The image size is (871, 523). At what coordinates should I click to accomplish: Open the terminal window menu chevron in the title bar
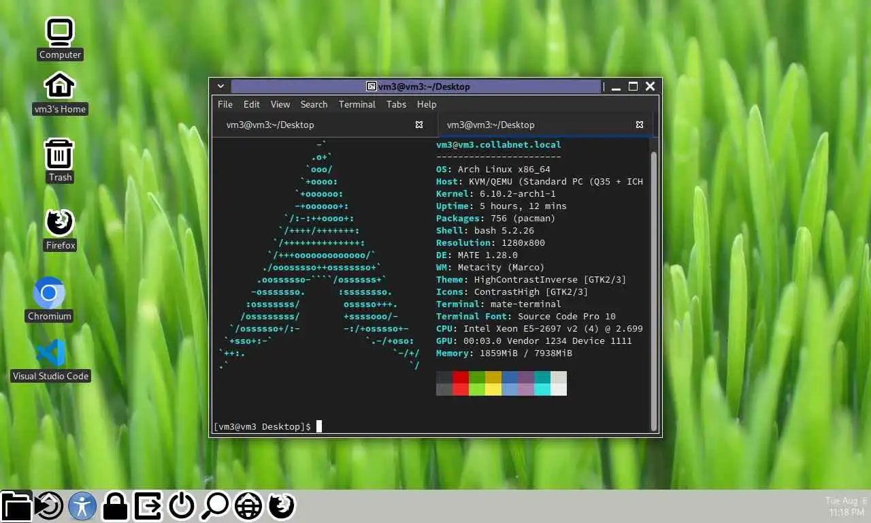point(220,86)
